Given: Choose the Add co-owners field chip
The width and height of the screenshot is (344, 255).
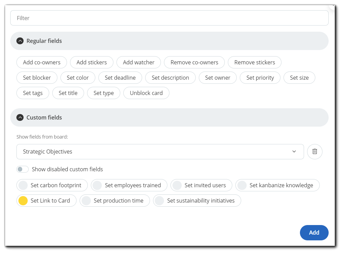Looking at the screenshot, I should tap(42, 62).
